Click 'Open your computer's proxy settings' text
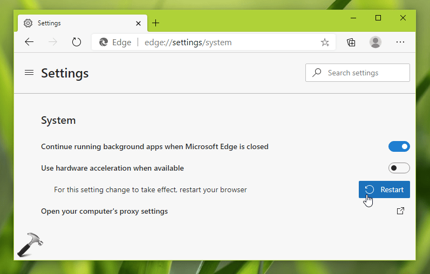The height and width of the screenshot is (274, 430). (104, 212)
